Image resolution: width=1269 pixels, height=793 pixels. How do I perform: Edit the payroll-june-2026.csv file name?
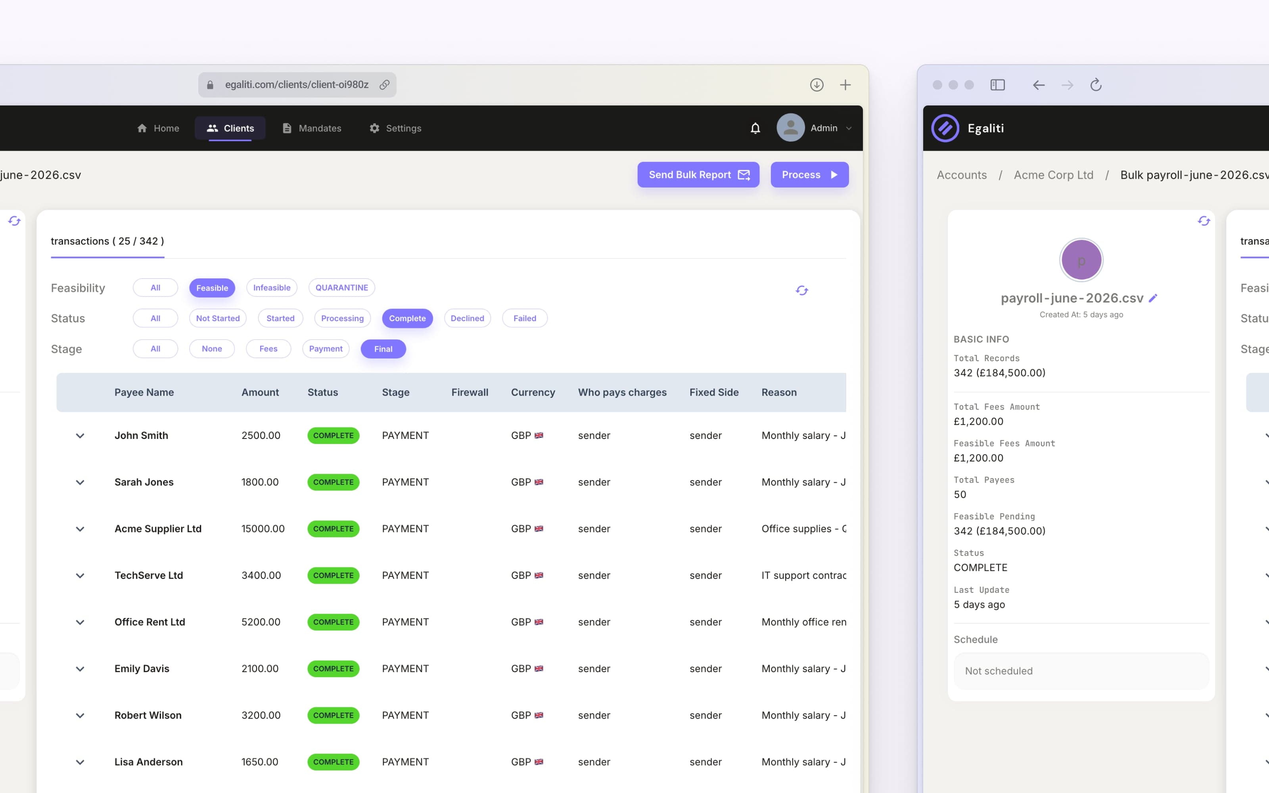1153,299
